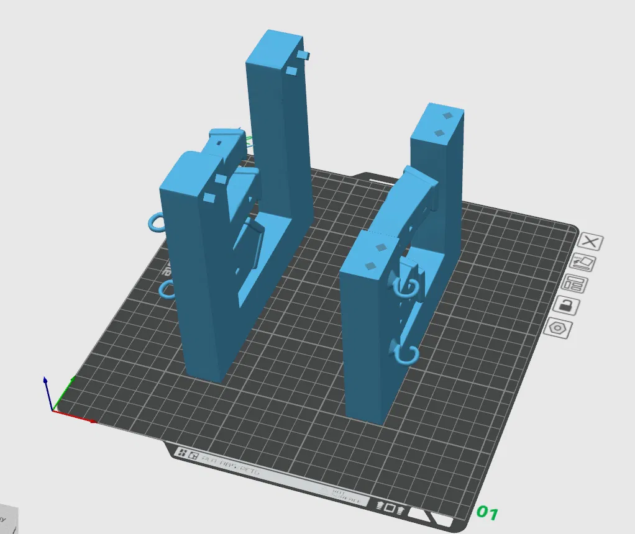Arrange objects on this plate
Viewport: 635px width, 534px height.
click(575, 284)
